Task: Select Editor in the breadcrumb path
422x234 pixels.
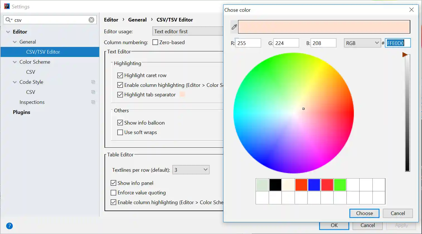Action: click(x=111, y=20)
